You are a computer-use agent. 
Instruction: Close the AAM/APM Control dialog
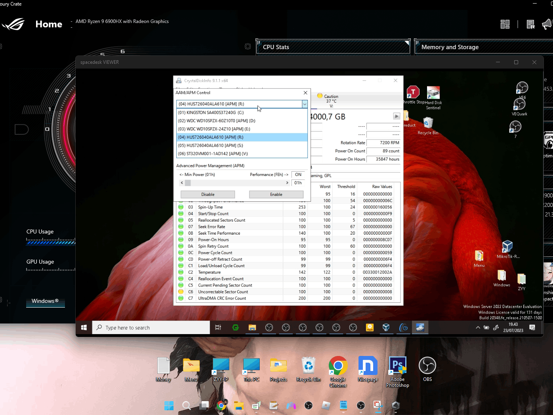pos(305,93)
